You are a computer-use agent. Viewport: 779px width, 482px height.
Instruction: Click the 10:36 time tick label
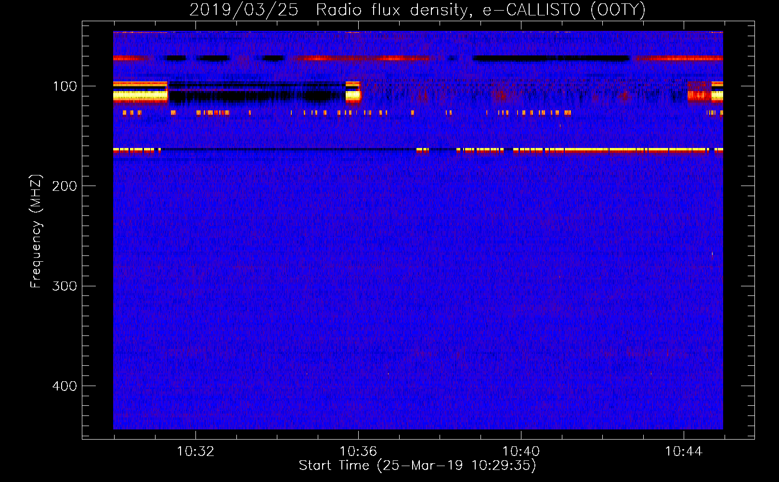(x=358, y=452)
